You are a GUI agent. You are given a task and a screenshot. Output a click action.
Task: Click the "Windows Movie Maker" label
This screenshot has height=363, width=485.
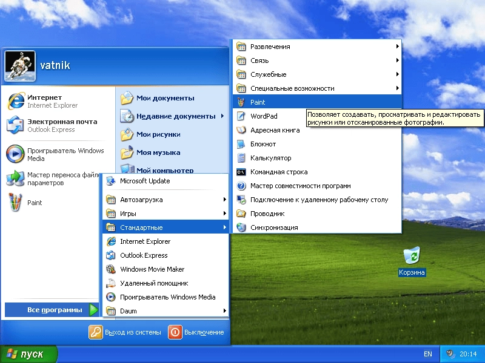152,269
